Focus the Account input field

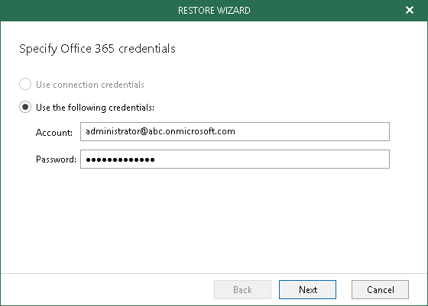pyautogui.click(x=235, y=131)
